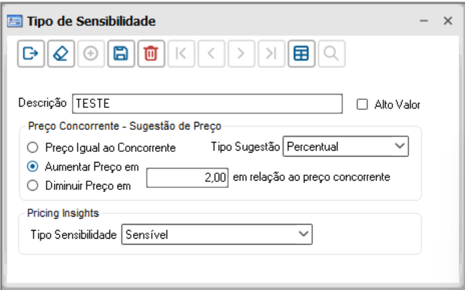
Task: Minimize the Tipo de Sensibilidade window
Action: (424, 22)
